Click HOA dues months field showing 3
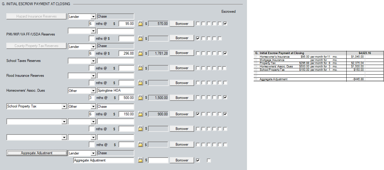 tap(91, 98)
